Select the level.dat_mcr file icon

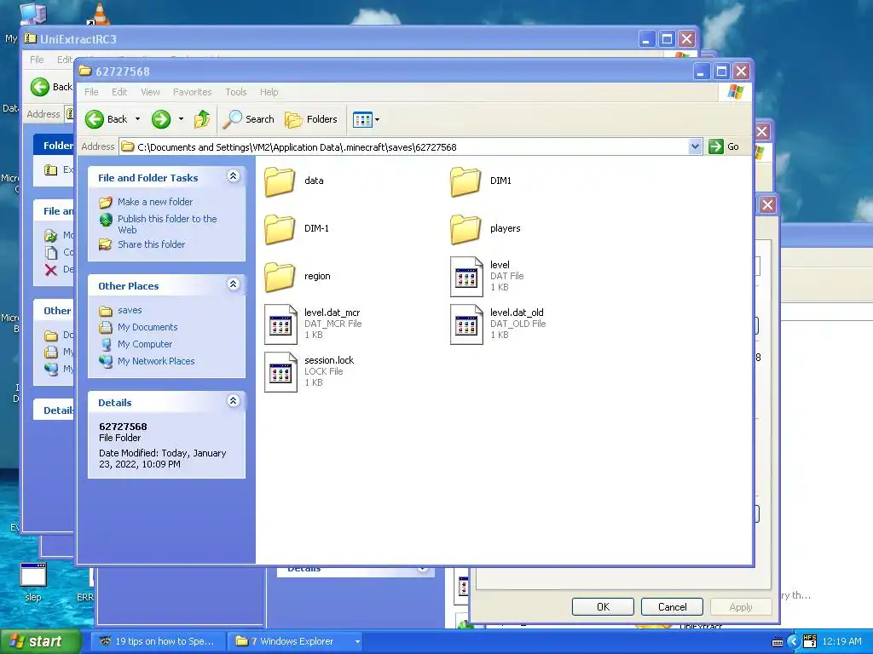coord(280,324)
